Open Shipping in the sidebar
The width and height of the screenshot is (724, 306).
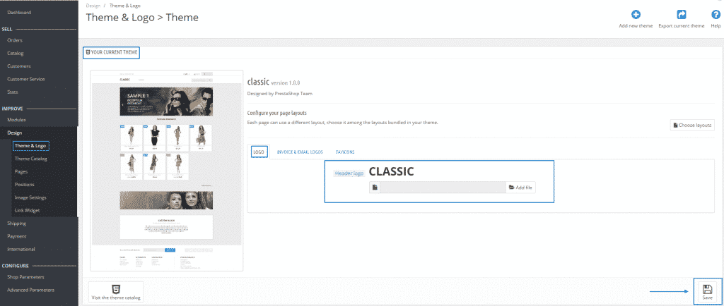(x=17, y=224)
